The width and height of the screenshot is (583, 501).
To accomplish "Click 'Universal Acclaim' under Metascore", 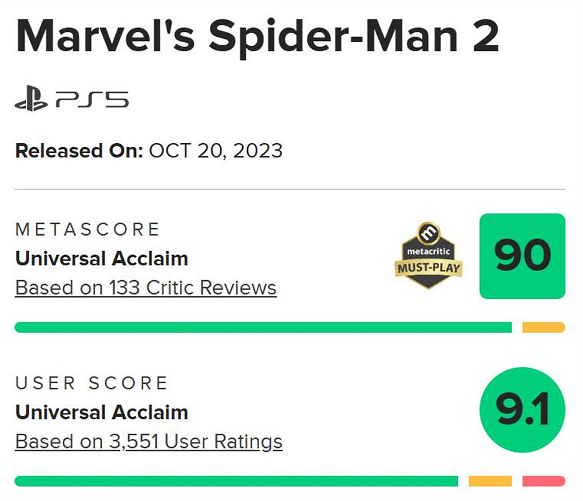I will click(102, 258).
